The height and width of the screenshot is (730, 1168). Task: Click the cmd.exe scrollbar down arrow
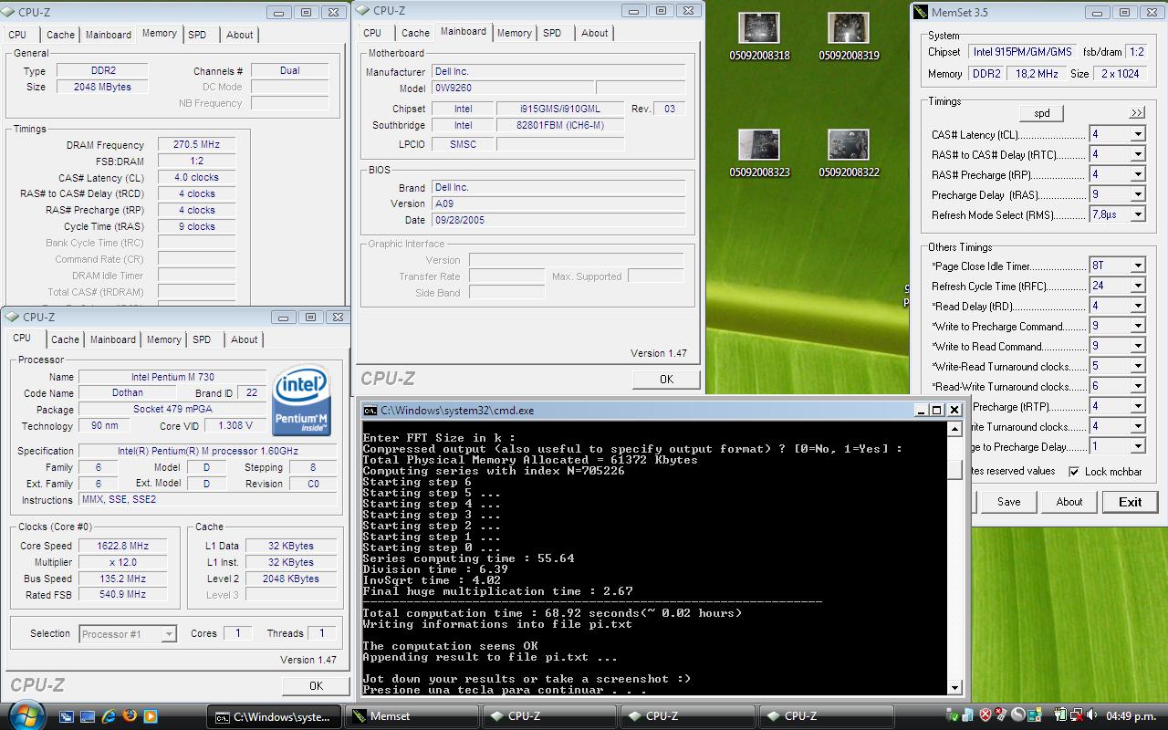pos(954,687)
